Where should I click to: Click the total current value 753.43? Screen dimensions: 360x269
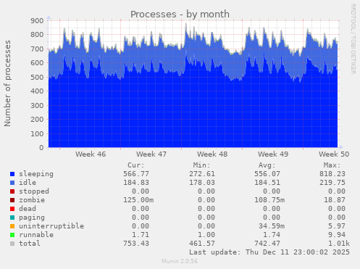[x=136, y=244]
